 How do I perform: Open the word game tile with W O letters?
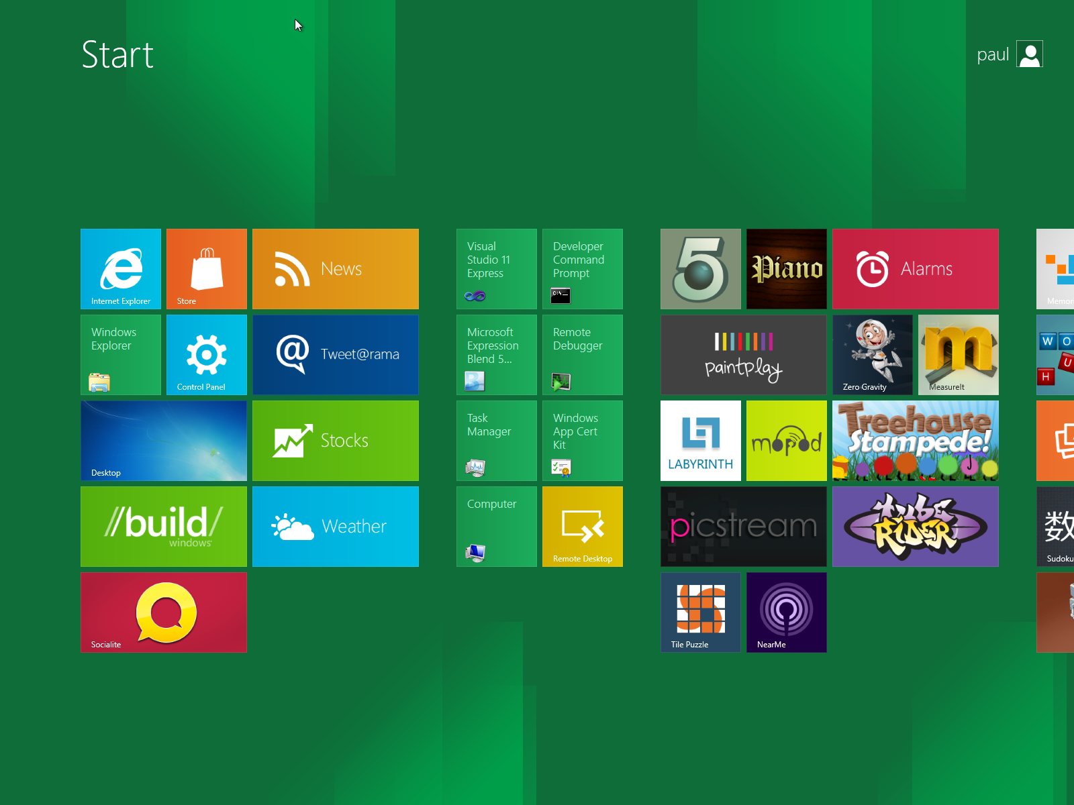tap(1056, 355)
